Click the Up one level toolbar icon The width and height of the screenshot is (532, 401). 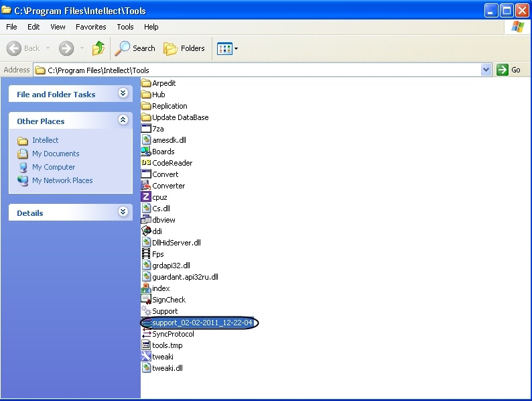tap(98, 48)
